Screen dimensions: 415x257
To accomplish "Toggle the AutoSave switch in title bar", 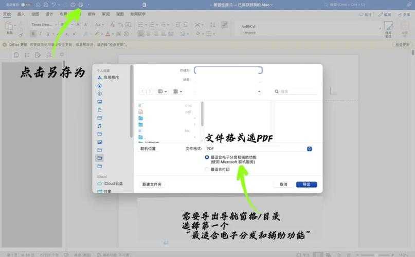I will pos(25,5).
